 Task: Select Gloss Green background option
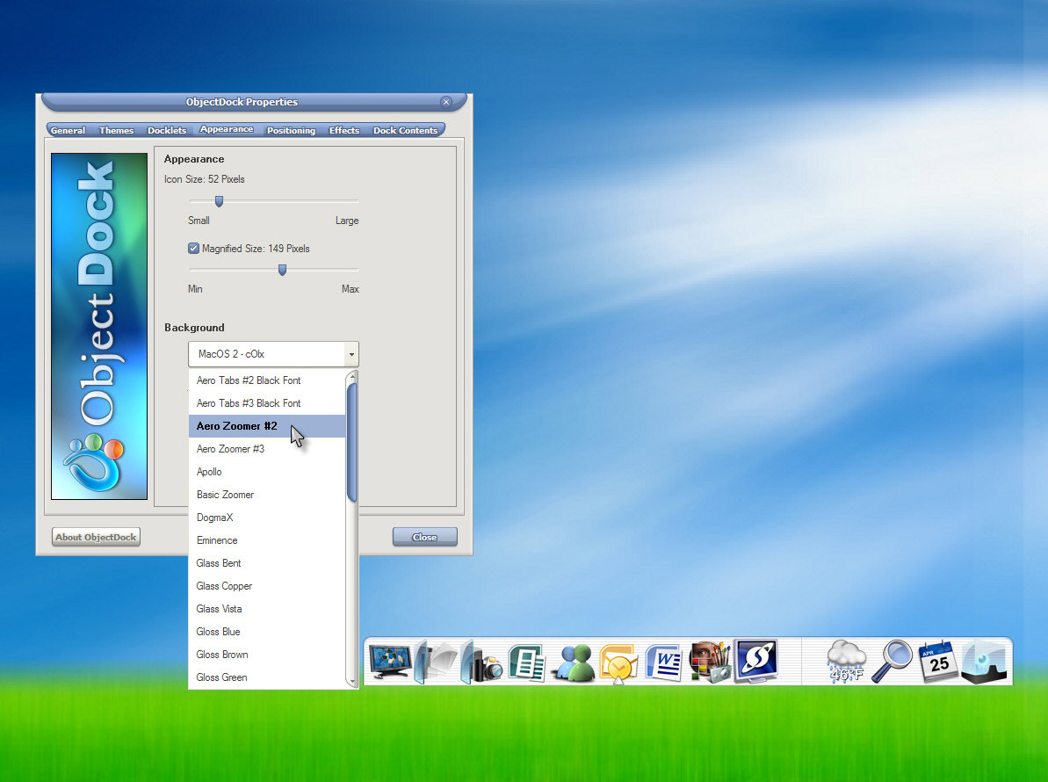267,677
